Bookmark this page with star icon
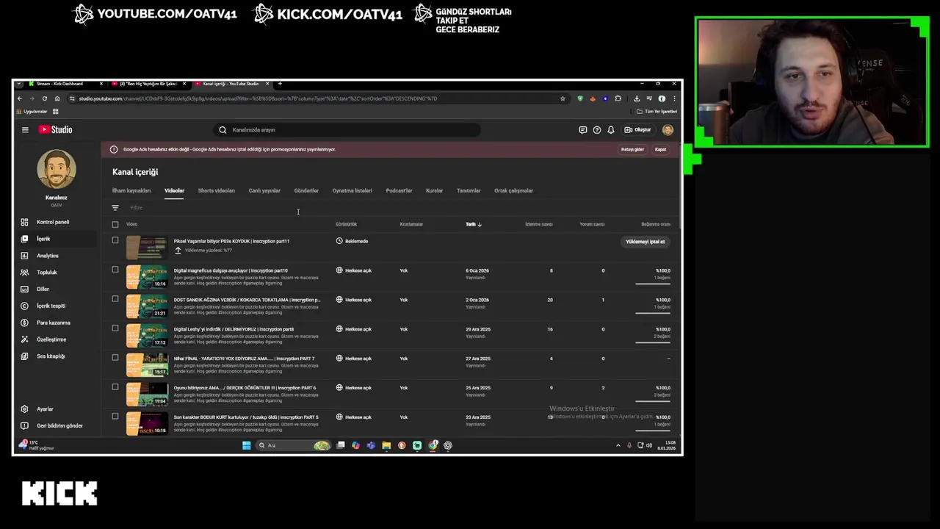940x529 pixels. [x=563, y=98]
